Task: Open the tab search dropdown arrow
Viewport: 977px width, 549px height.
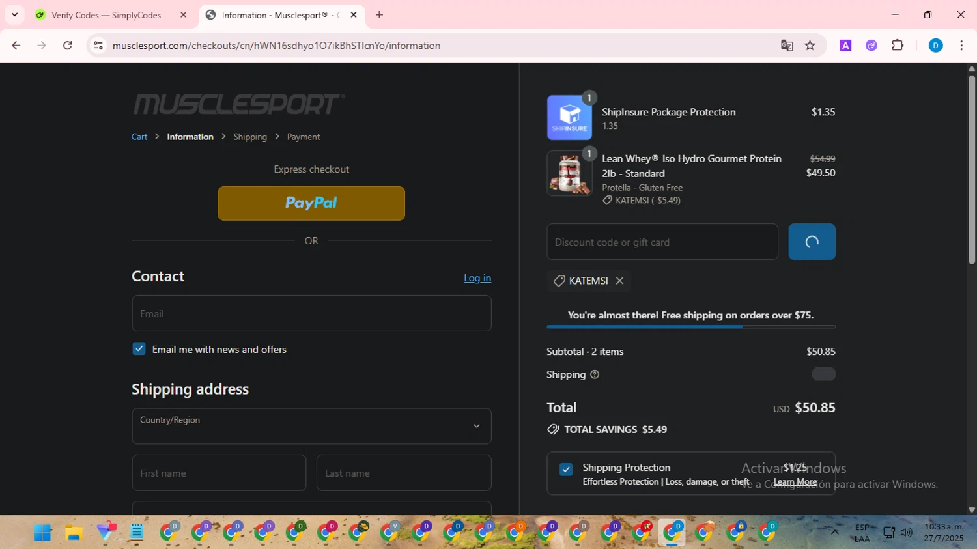Action: point(14,15)
